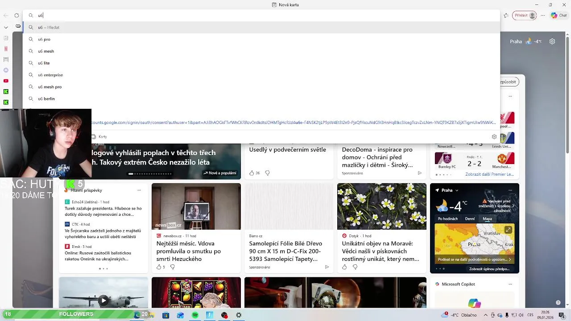The width and height of the screenshot is (571, 321).
Task: Open weather card options (three dots)
Action: 511,190
